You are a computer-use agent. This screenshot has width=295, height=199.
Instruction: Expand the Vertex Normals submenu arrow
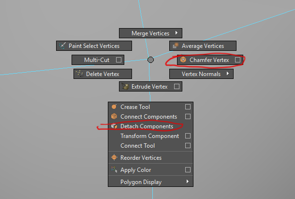227,74
